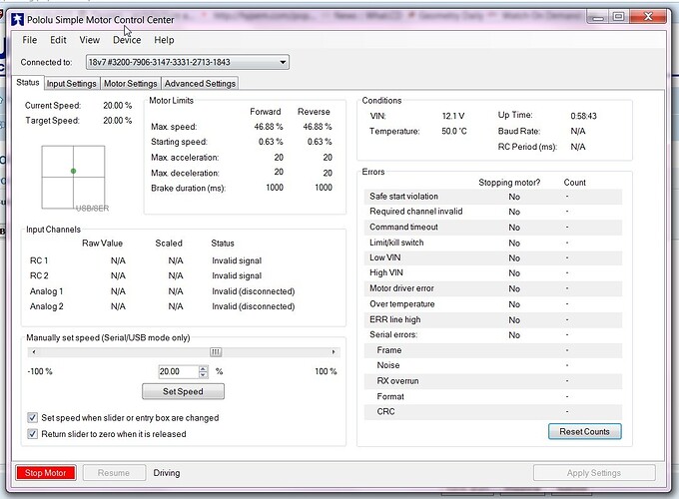This screenshot has height=499, width=679.
Task: Open the Input Settings tab
Action: click(x=72, y=84)
